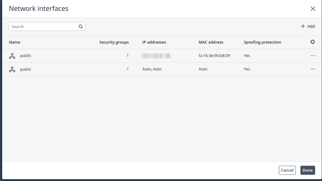Viewport: 322px width, 181px height.
Task: Focus the Search input field
Action: (x=47, y=27)
